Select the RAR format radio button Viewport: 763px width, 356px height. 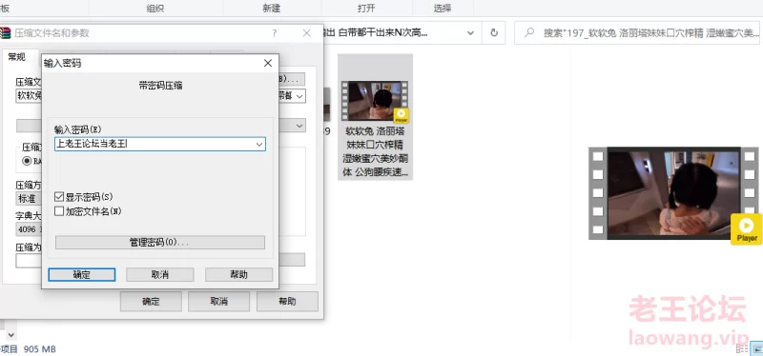27,161
